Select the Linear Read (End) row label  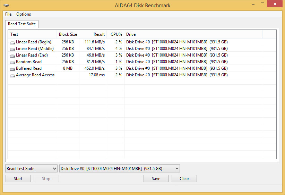click(32, 55)
